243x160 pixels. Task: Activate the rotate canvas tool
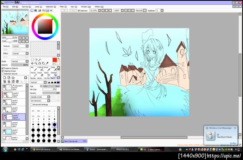coord(40,63)
